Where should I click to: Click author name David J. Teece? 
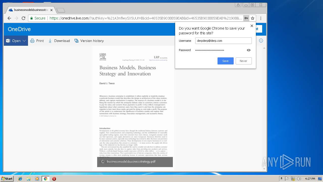pyautogui.click(x=107, y=83)
